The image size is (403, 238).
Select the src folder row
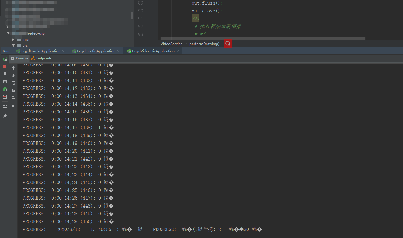pyautogui.click(x=23, y=46)
